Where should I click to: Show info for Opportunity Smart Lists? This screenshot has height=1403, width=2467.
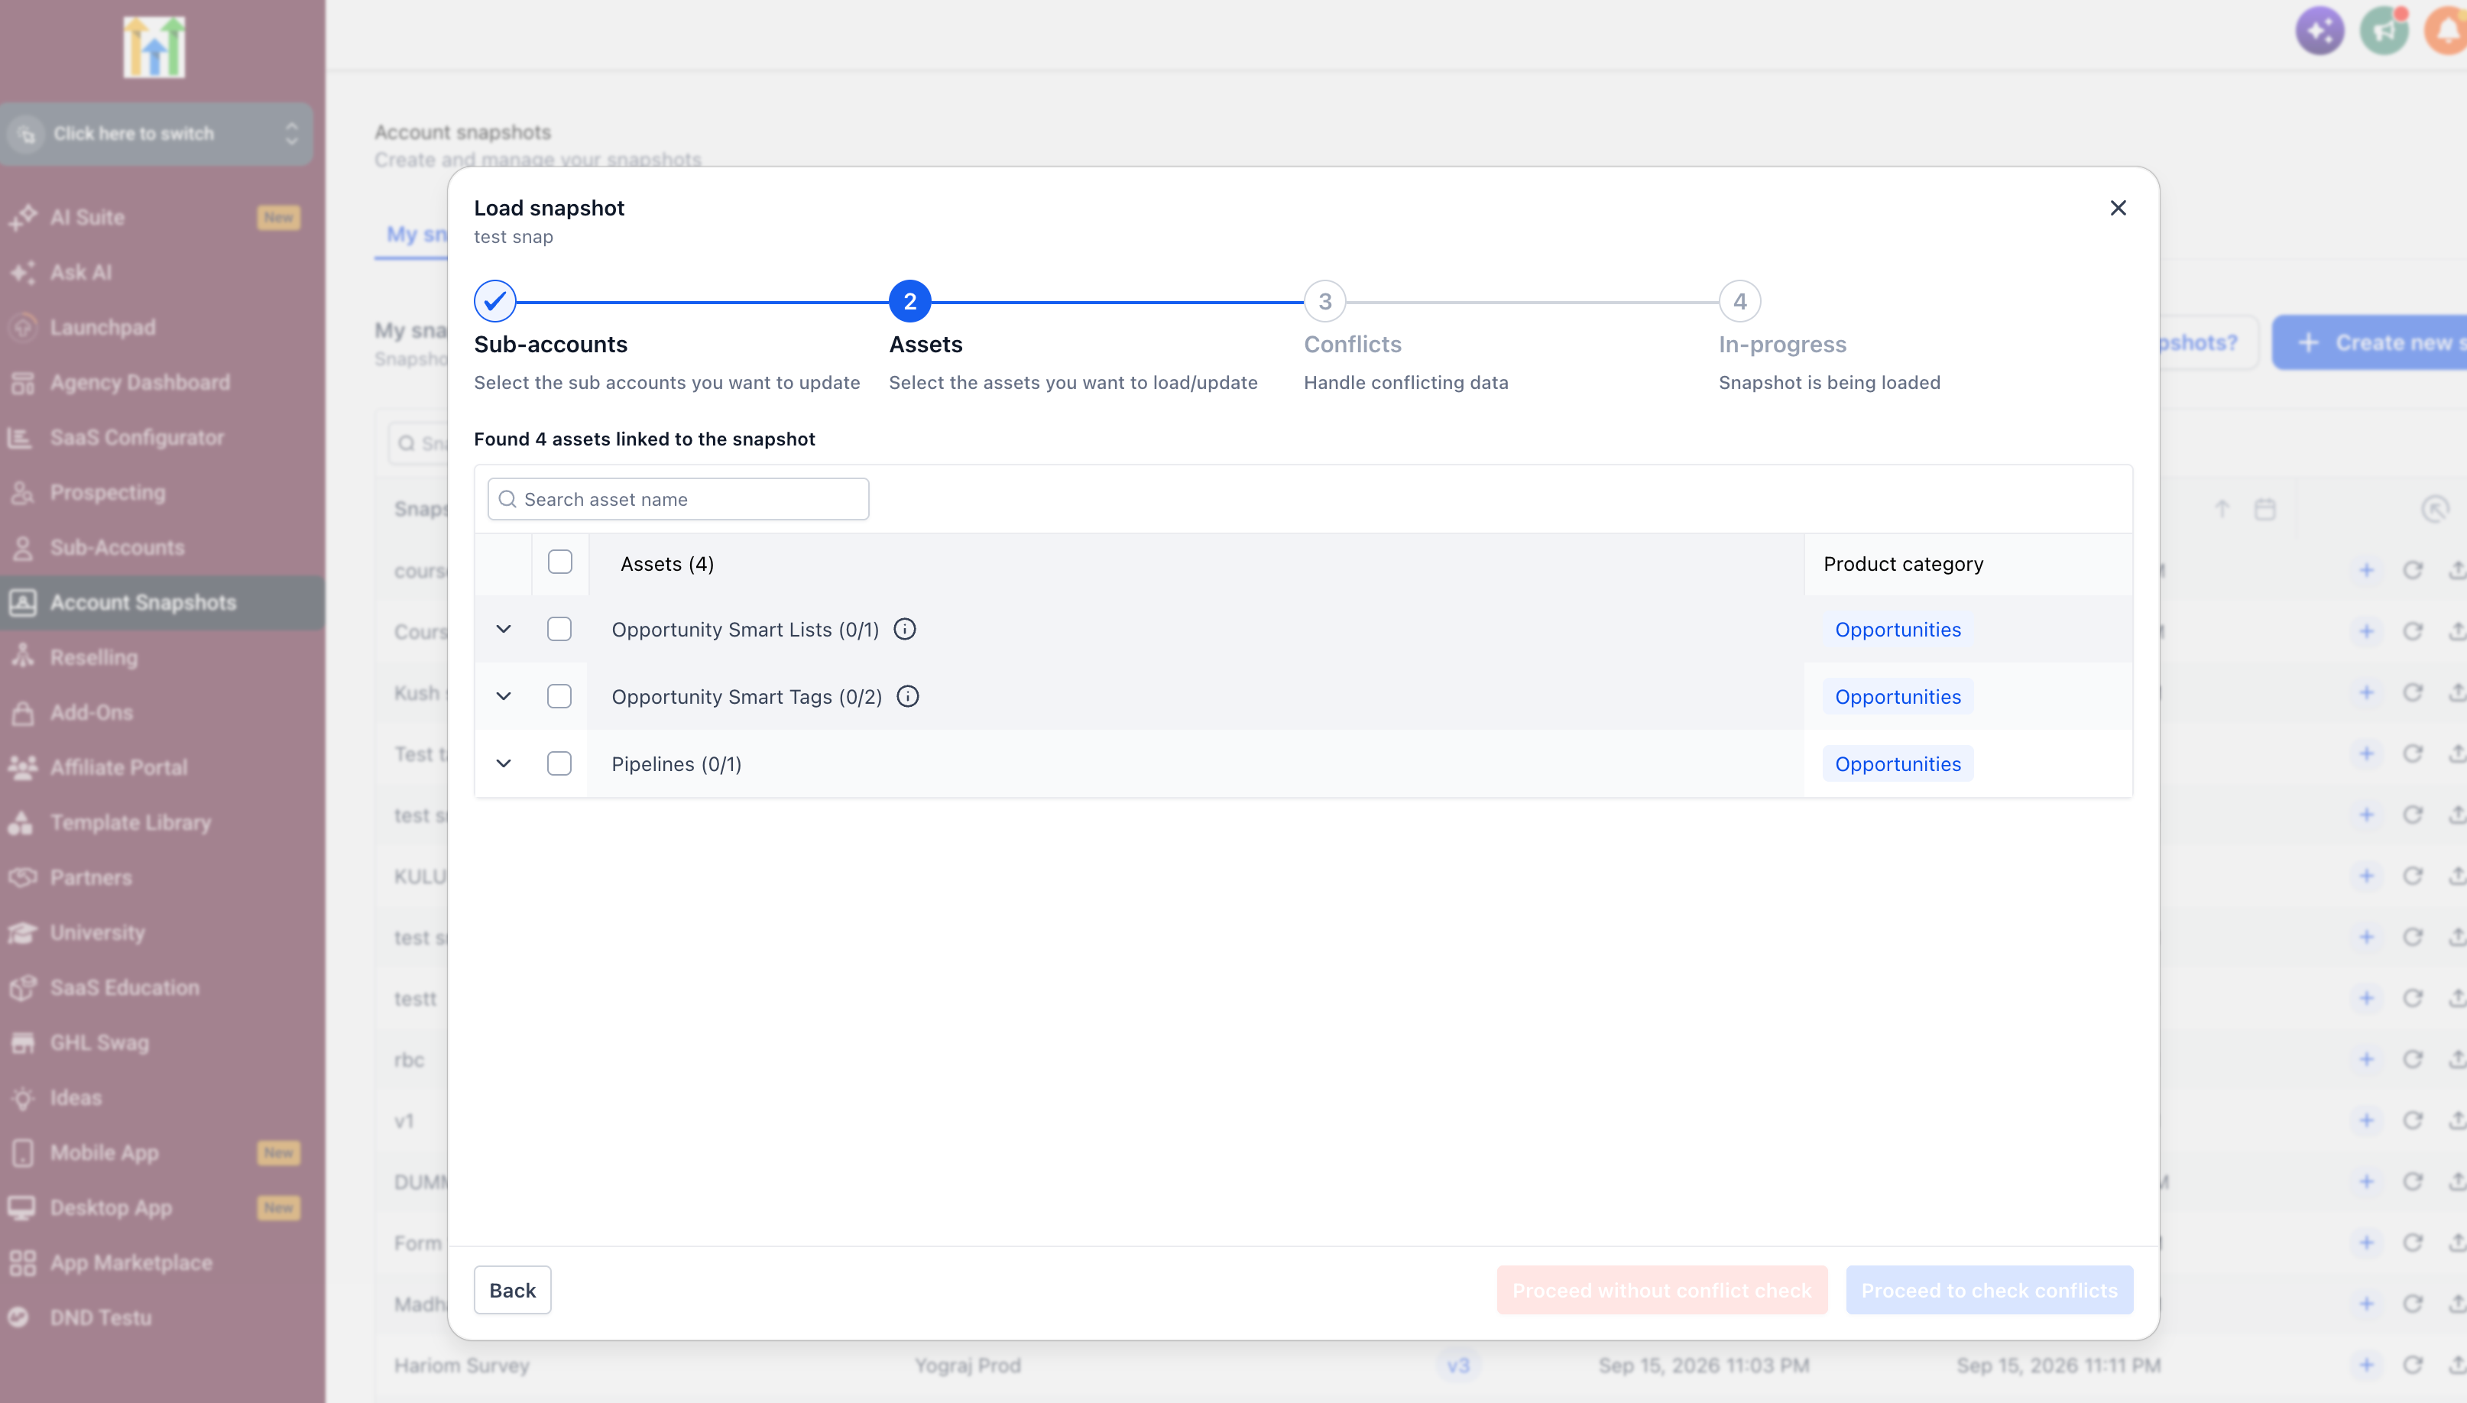[904, 629]
